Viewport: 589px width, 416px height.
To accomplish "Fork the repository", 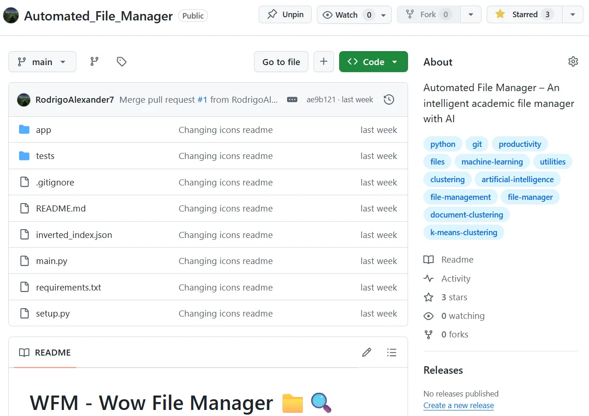I will pyautogui.click(x=429, y=15).
